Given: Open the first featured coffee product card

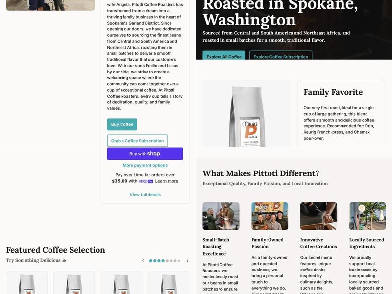Looking at the screenshot, I should pyautogui.click(x=27, y=283).
